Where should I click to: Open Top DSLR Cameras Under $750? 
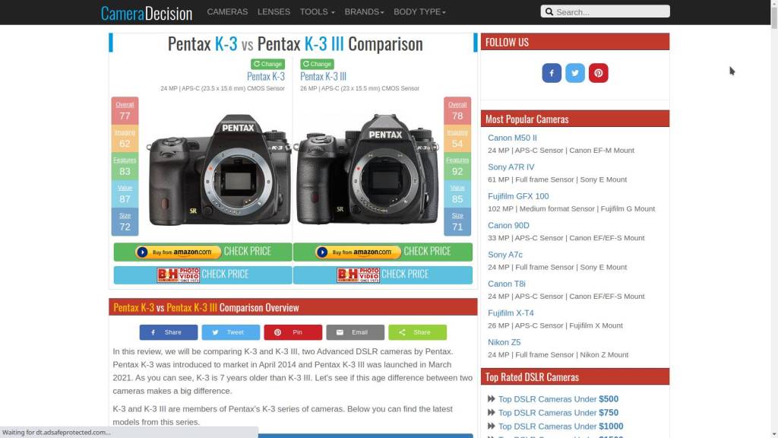[x=558, y=413]
